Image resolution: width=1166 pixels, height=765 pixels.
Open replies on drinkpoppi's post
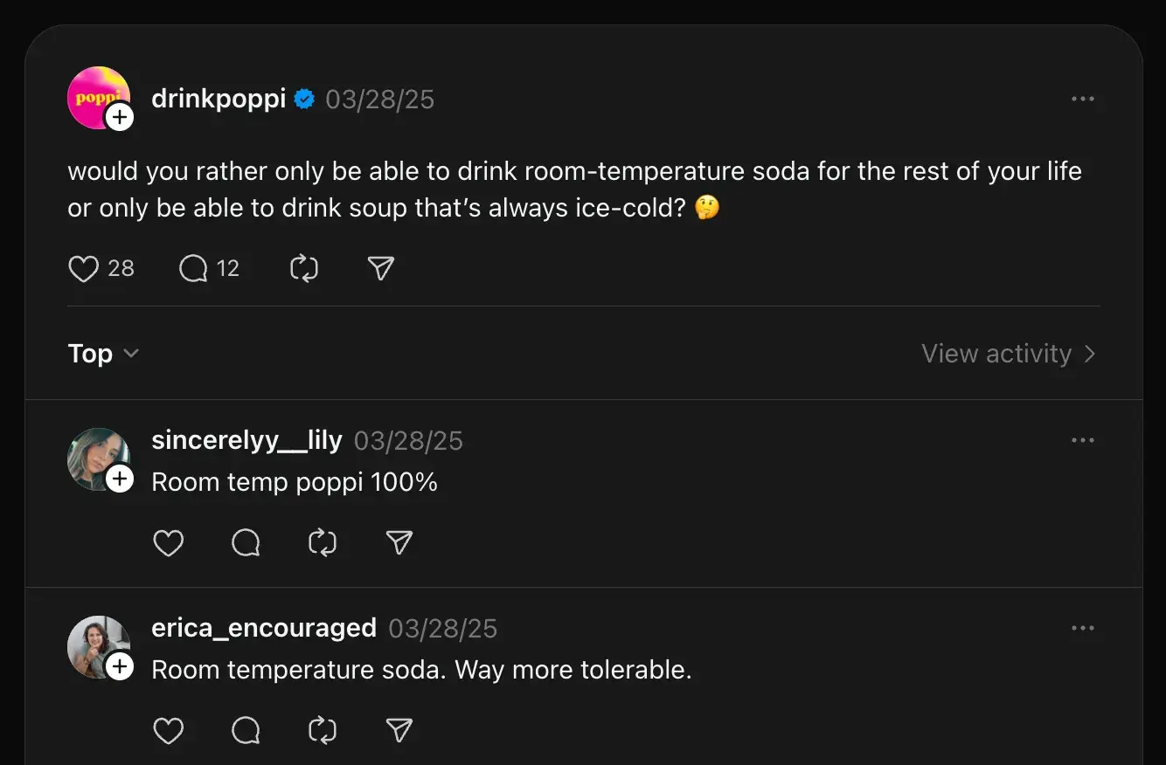(x=193, y=268)
